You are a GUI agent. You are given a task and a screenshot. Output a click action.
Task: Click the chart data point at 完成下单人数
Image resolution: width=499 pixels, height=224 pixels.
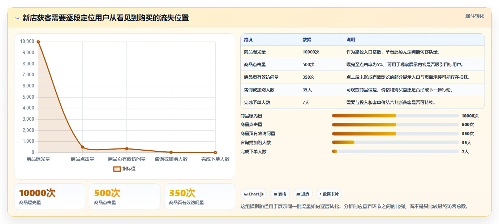(215, 152)
